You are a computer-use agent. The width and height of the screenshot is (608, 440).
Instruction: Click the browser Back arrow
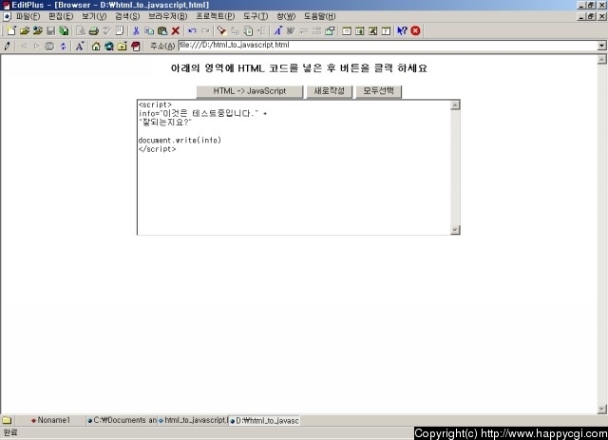(23, 47)
